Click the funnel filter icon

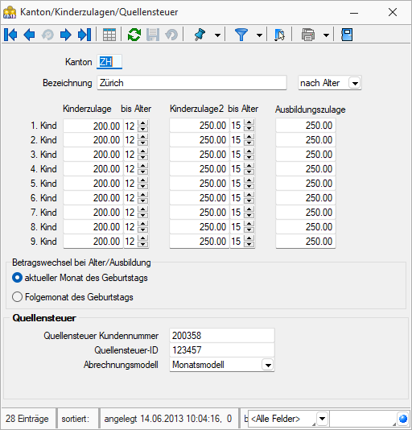pos(241,35)
